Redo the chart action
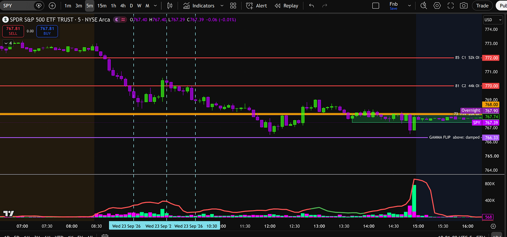This screenshot has height=237, width=507. [325, 6]
